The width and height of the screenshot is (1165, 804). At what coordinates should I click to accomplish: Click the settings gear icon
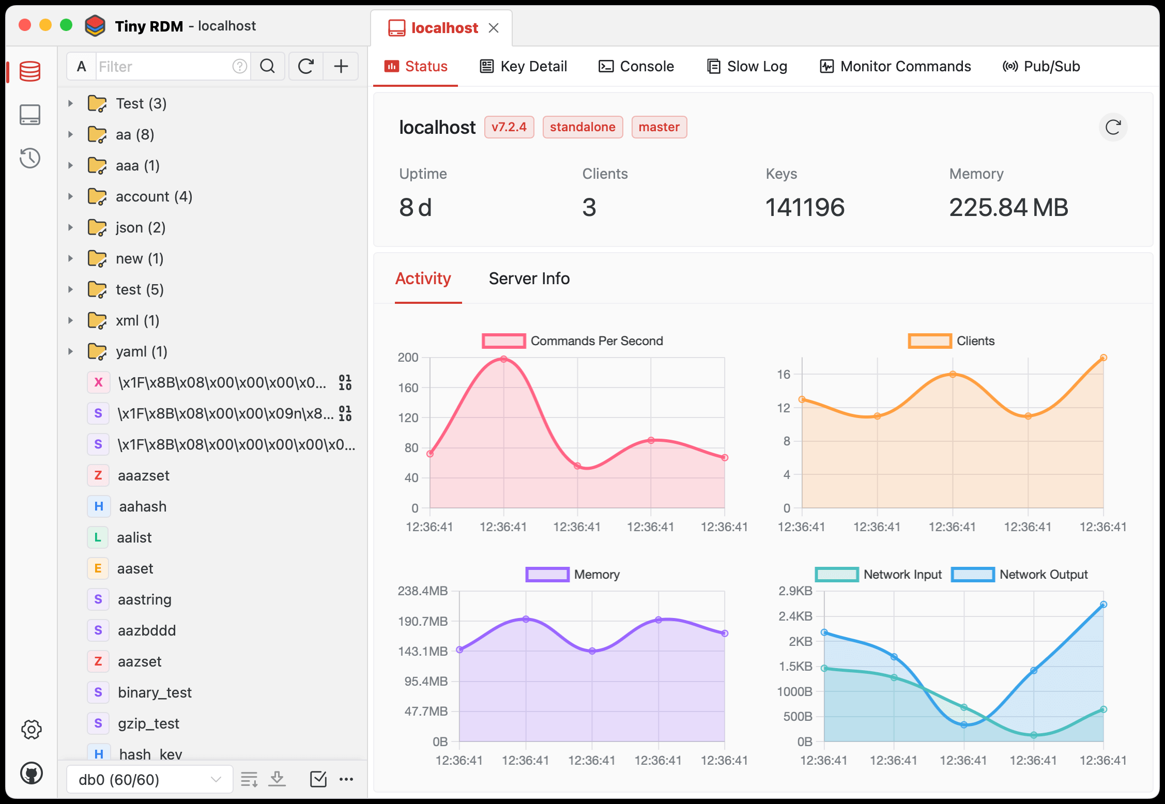(31, 730)
